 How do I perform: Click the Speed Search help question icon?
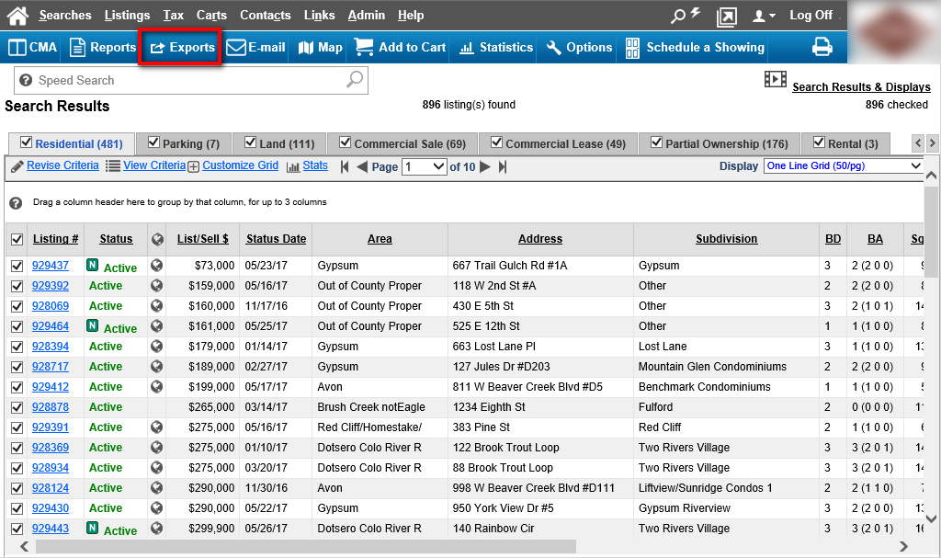[x=26, y=80]
